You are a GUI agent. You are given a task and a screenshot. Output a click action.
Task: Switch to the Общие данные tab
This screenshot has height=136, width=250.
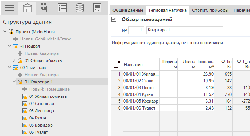128,10
